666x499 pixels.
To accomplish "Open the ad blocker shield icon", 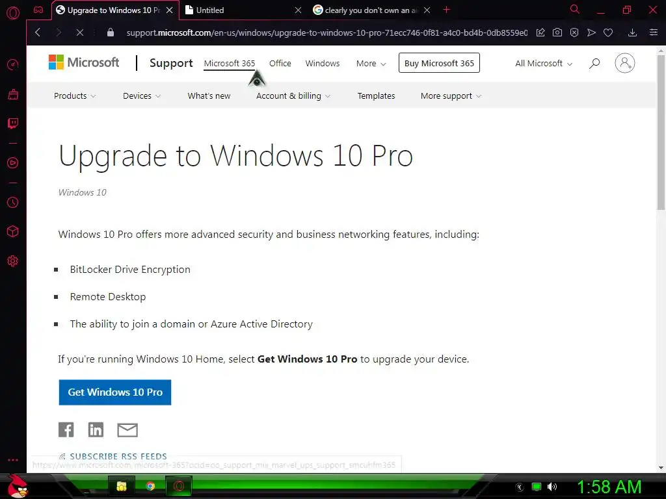I will tap(574, 32).
